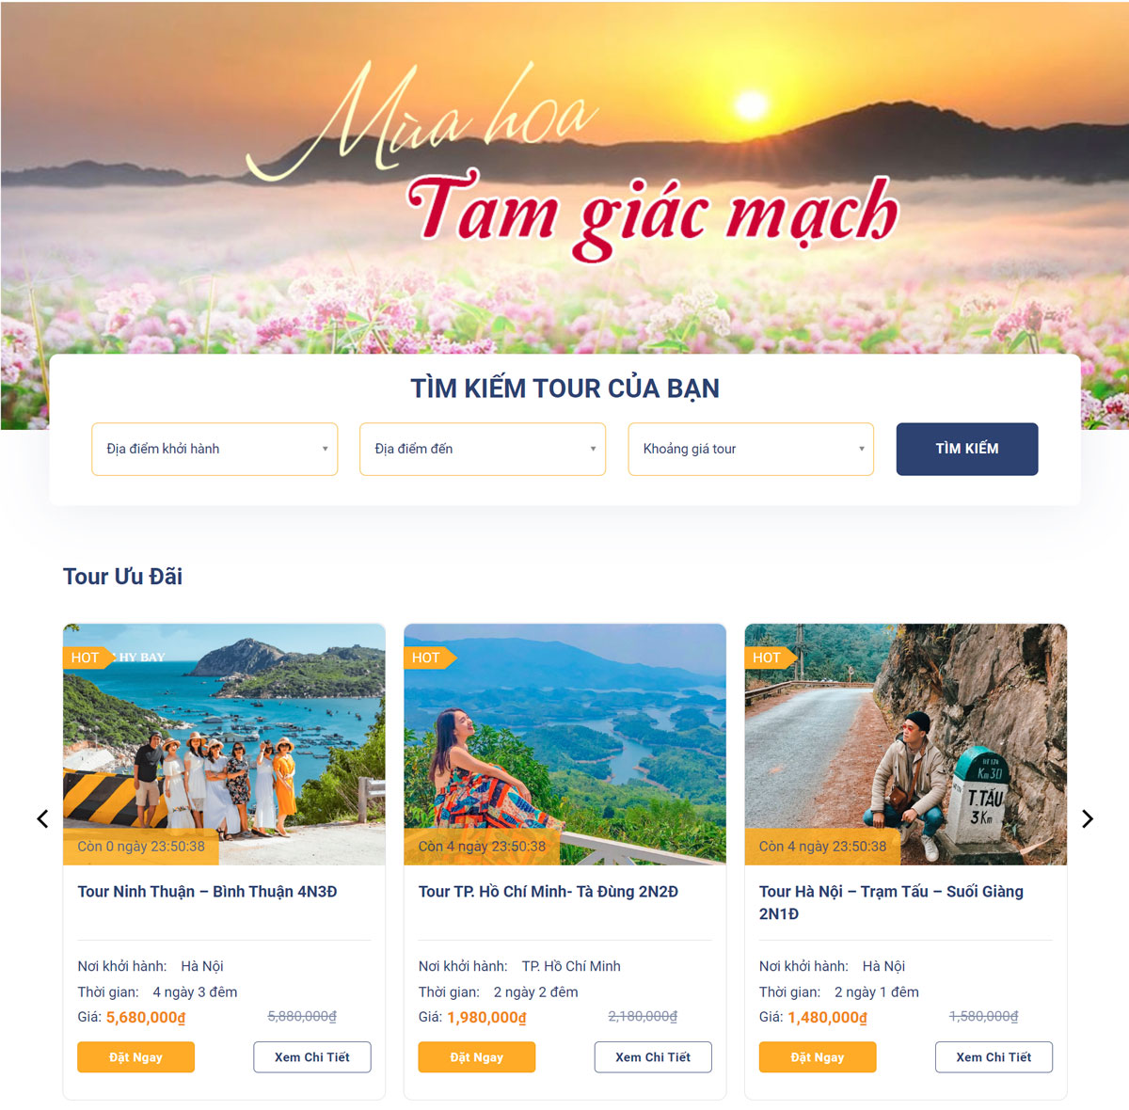This screenshot has height=1110, width=1129.
Task: Open Tour Ninh Thuận – Bình Thuận 4N3Đ title
Action: 207,892
